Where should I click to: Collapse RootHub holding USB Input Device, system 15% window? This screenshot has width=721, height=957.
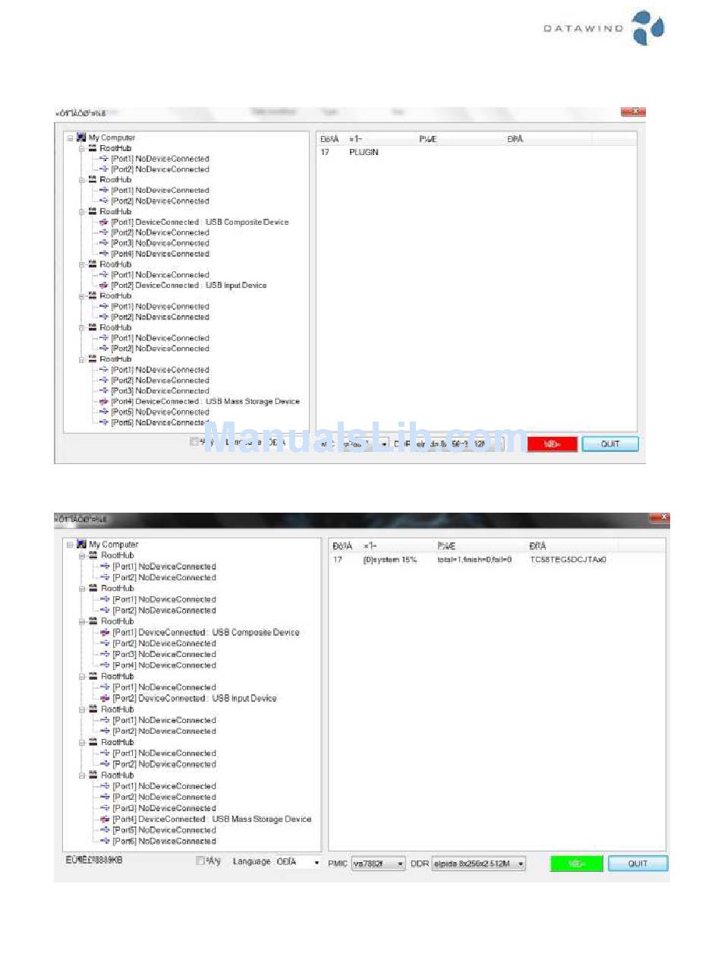pyautogui.click(x=83, y=676)
